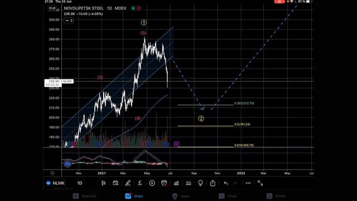Open the calendar date range tool
The height and width of the screenshot is (201, 357).
[x=115, y=183]
